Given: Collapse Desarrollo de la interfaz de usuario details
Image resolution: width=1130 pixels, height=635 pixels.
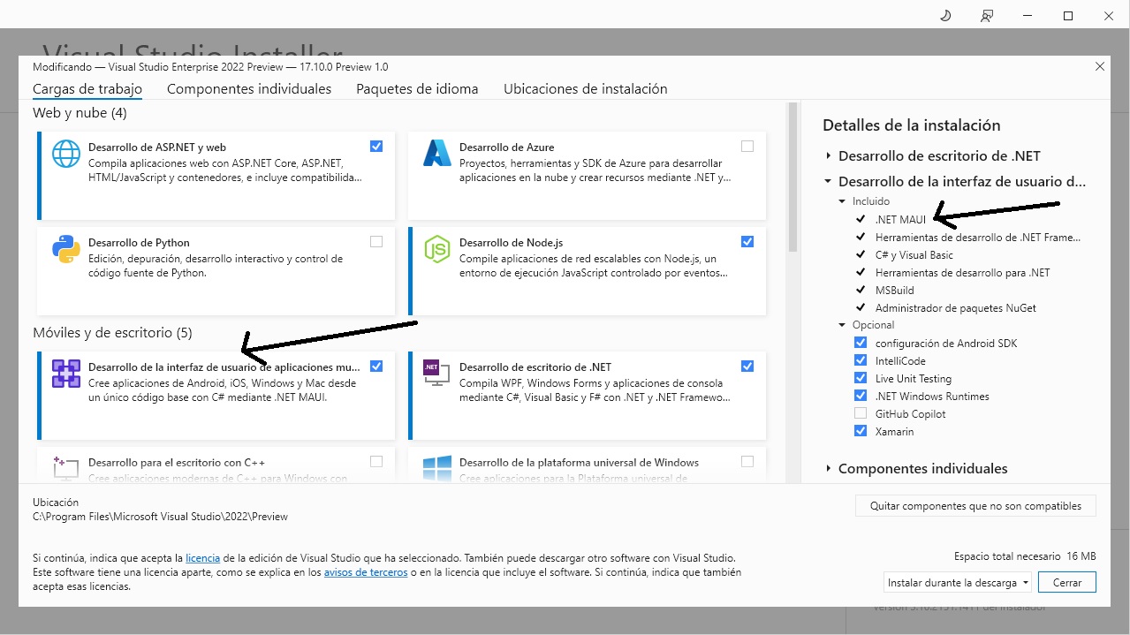Looking at the screenshot, I should point(829,182).
